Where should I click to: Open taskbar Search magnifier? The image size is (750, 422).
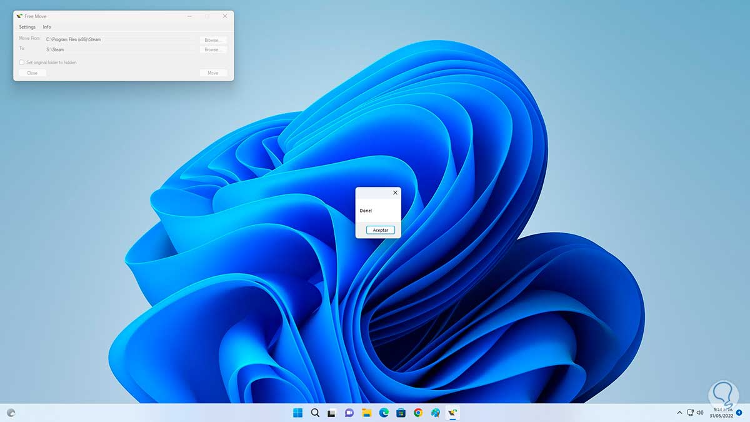tap(315, 413)
